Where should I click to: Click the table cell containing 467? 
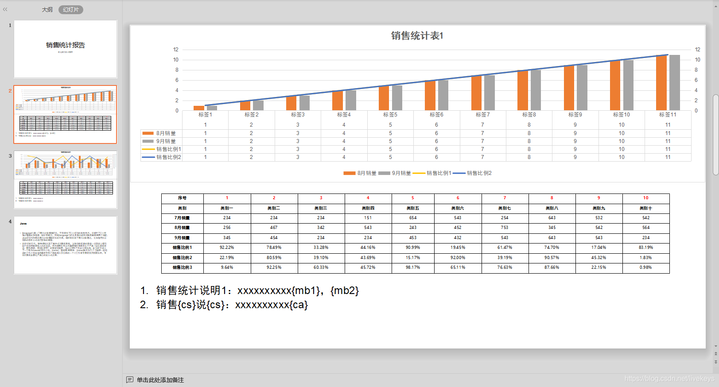(x=274, y=228)
